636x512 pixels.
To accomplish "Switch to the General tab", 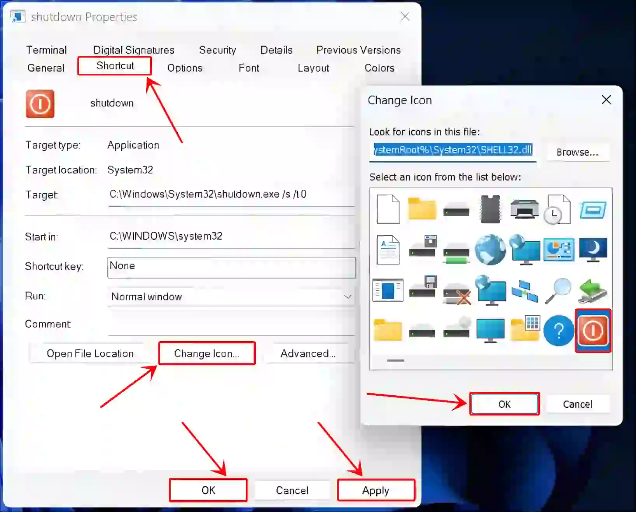I will (46, 68).
